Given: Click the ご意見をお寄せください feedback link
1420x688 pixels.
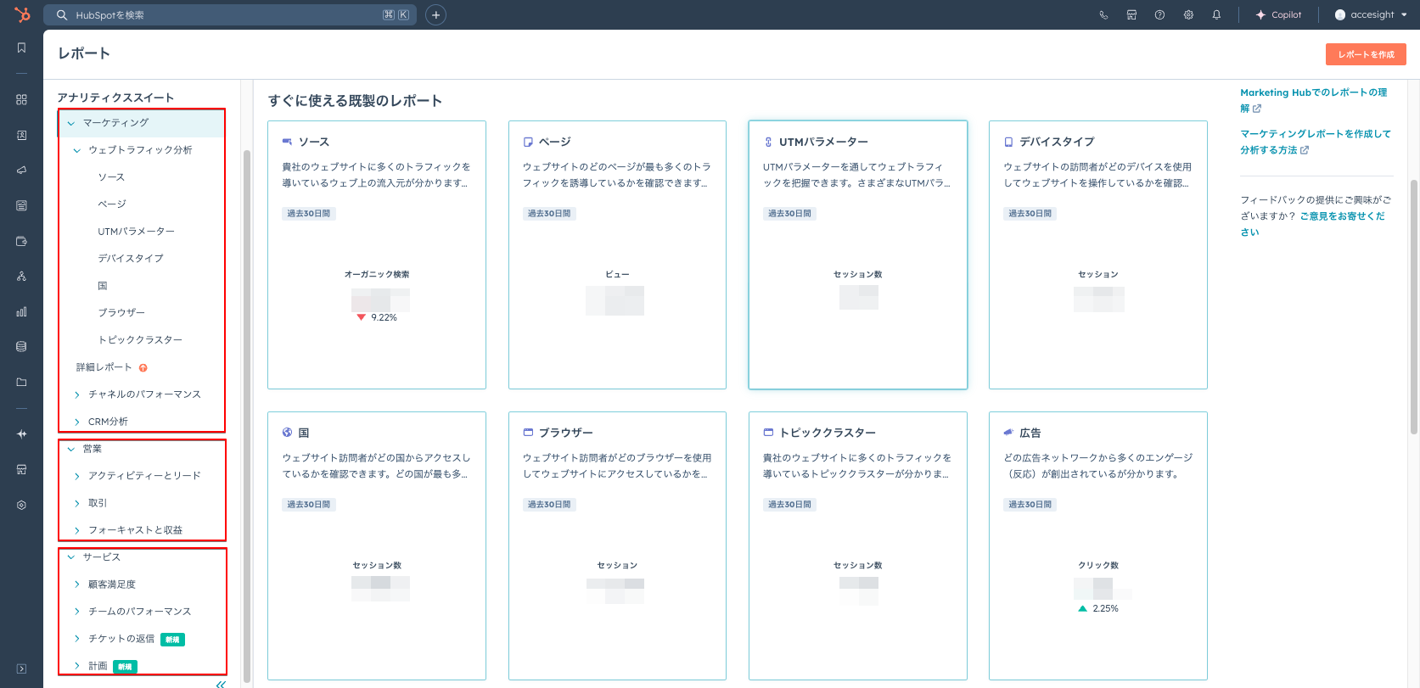Looking at the screenshot, I should [1313, 224].
